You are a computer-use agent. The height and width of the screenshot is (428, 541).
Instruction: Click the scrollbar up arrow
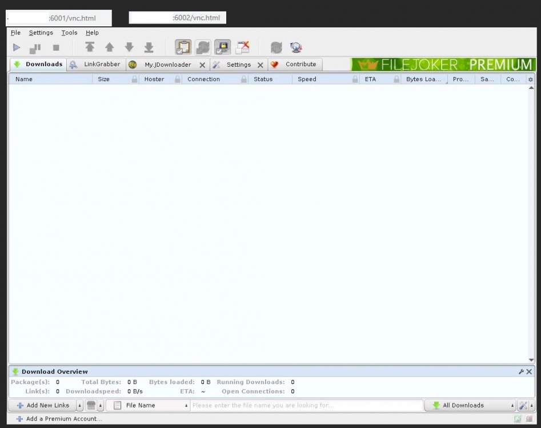(x=531, y=88)
